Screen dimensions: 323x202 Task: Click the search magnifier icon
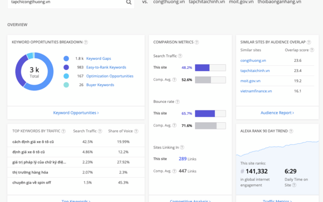pyautogui.click(x=129, y=2)
